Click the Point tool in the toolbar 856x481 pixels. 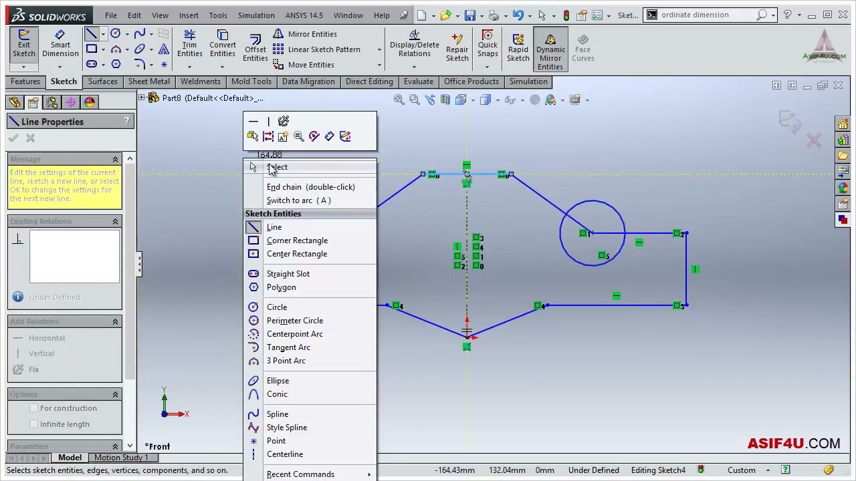tap(164, 64)
